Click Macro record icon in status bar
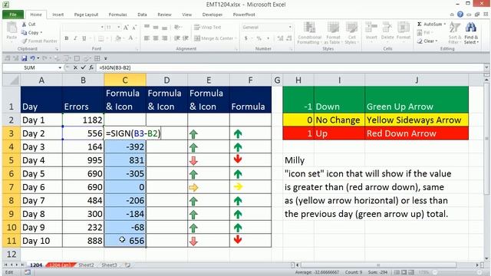 tap(28, 272)
